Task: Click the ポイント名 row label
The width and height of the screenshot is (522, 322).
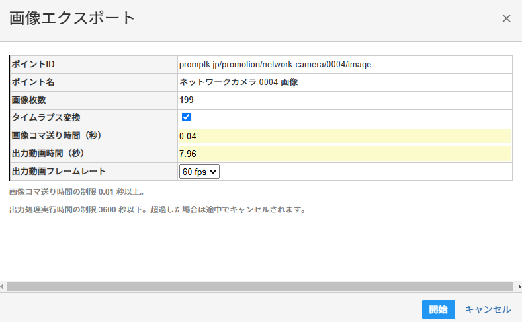Action: tap(33, 82)
